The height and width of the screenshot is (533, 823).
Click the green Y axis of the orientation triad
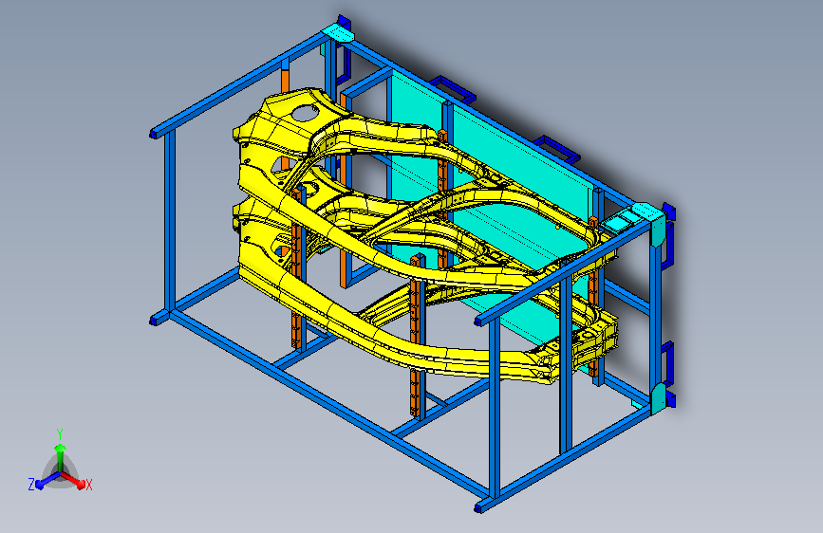click(x=61, y=456)
